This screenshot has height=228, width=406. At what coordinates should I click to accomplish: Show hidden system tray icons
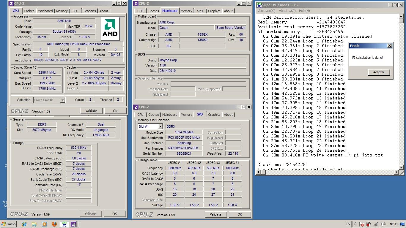point(355,224)
